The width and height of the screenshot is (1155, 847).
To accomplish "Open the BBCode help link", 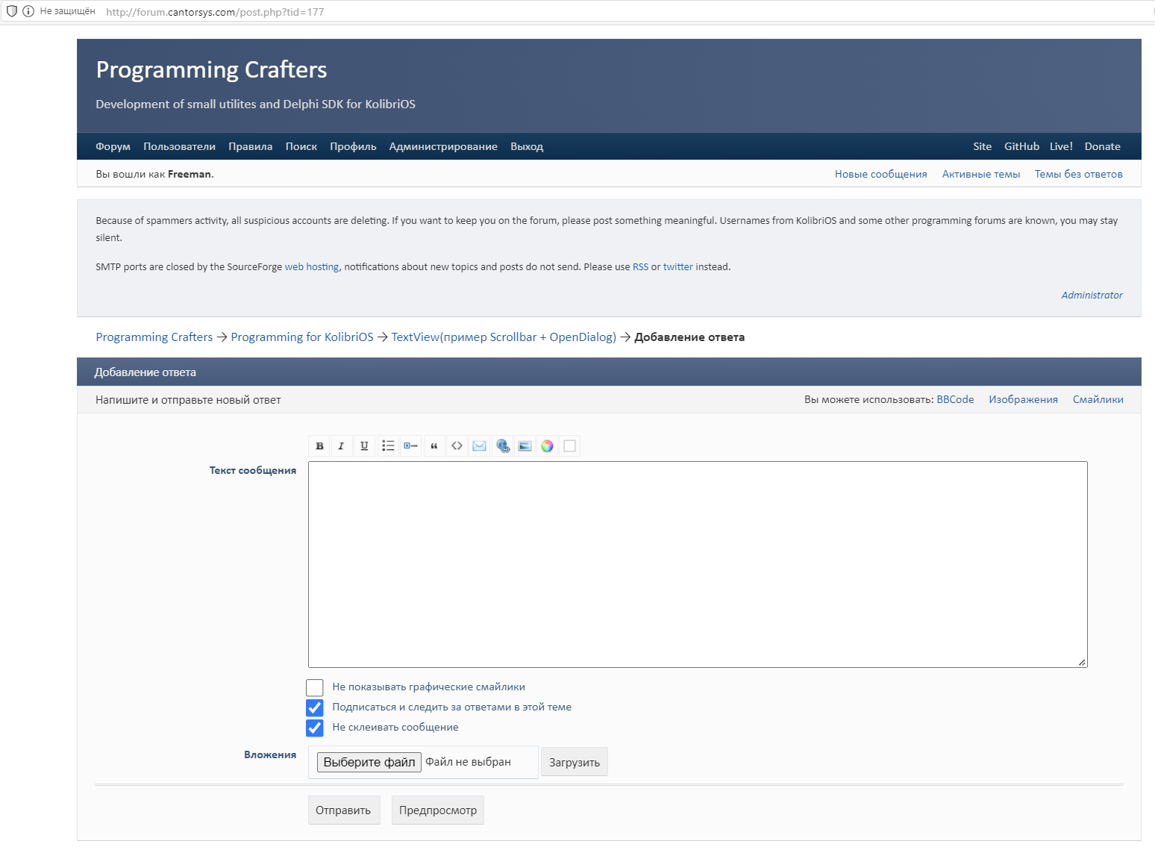I will pyautogui.click(x=955, y=399).
